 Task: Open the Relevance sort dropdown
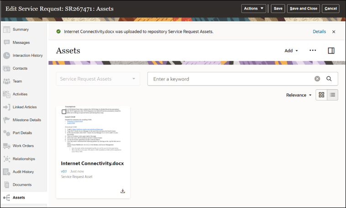coord(299,95)
